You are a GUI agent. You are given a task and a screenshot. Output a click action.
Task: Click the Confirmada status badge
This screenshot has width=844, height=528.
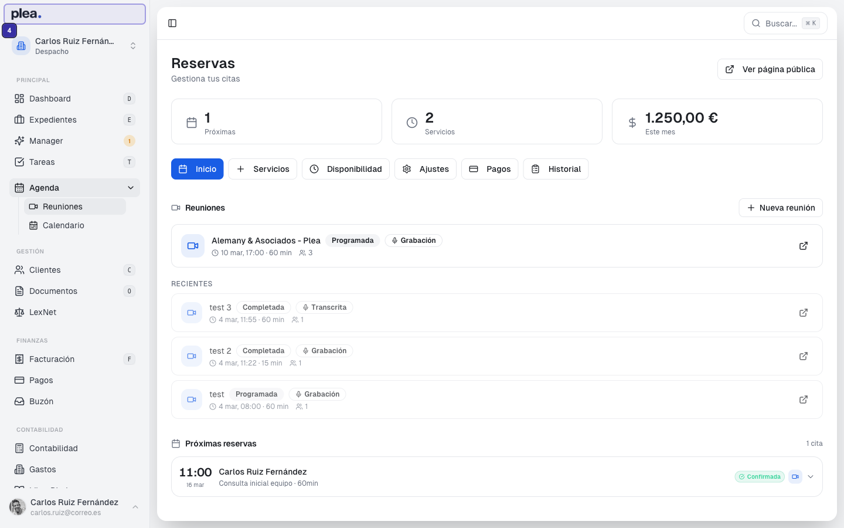(760, 476)
